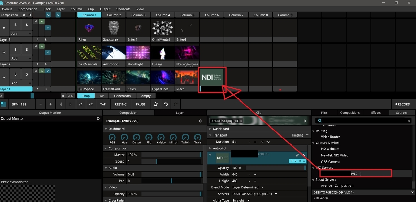Open the Shortcuts menu
The width and height of the screenshot is (416, 202).
tap(123, 9)
